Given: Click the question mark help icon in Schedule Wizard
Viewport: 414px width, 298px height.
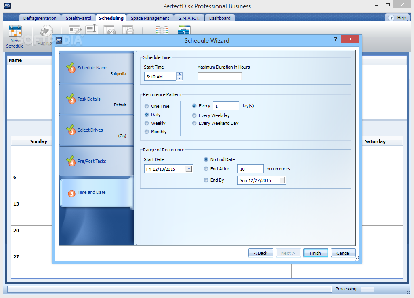Looking at the screenshot, I should [x=336, y=39].
